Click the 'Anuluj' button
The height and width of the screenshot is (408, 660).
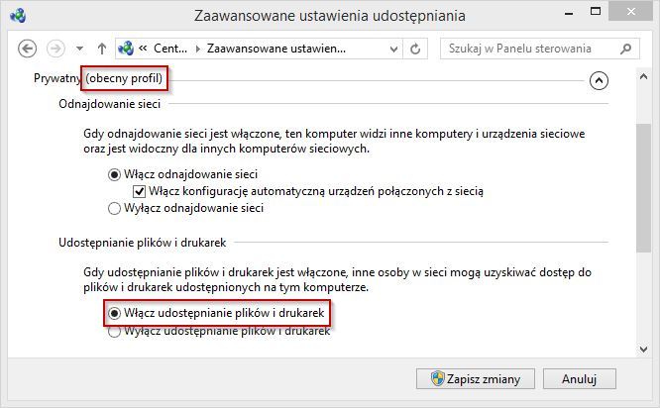tap(579, 379)
